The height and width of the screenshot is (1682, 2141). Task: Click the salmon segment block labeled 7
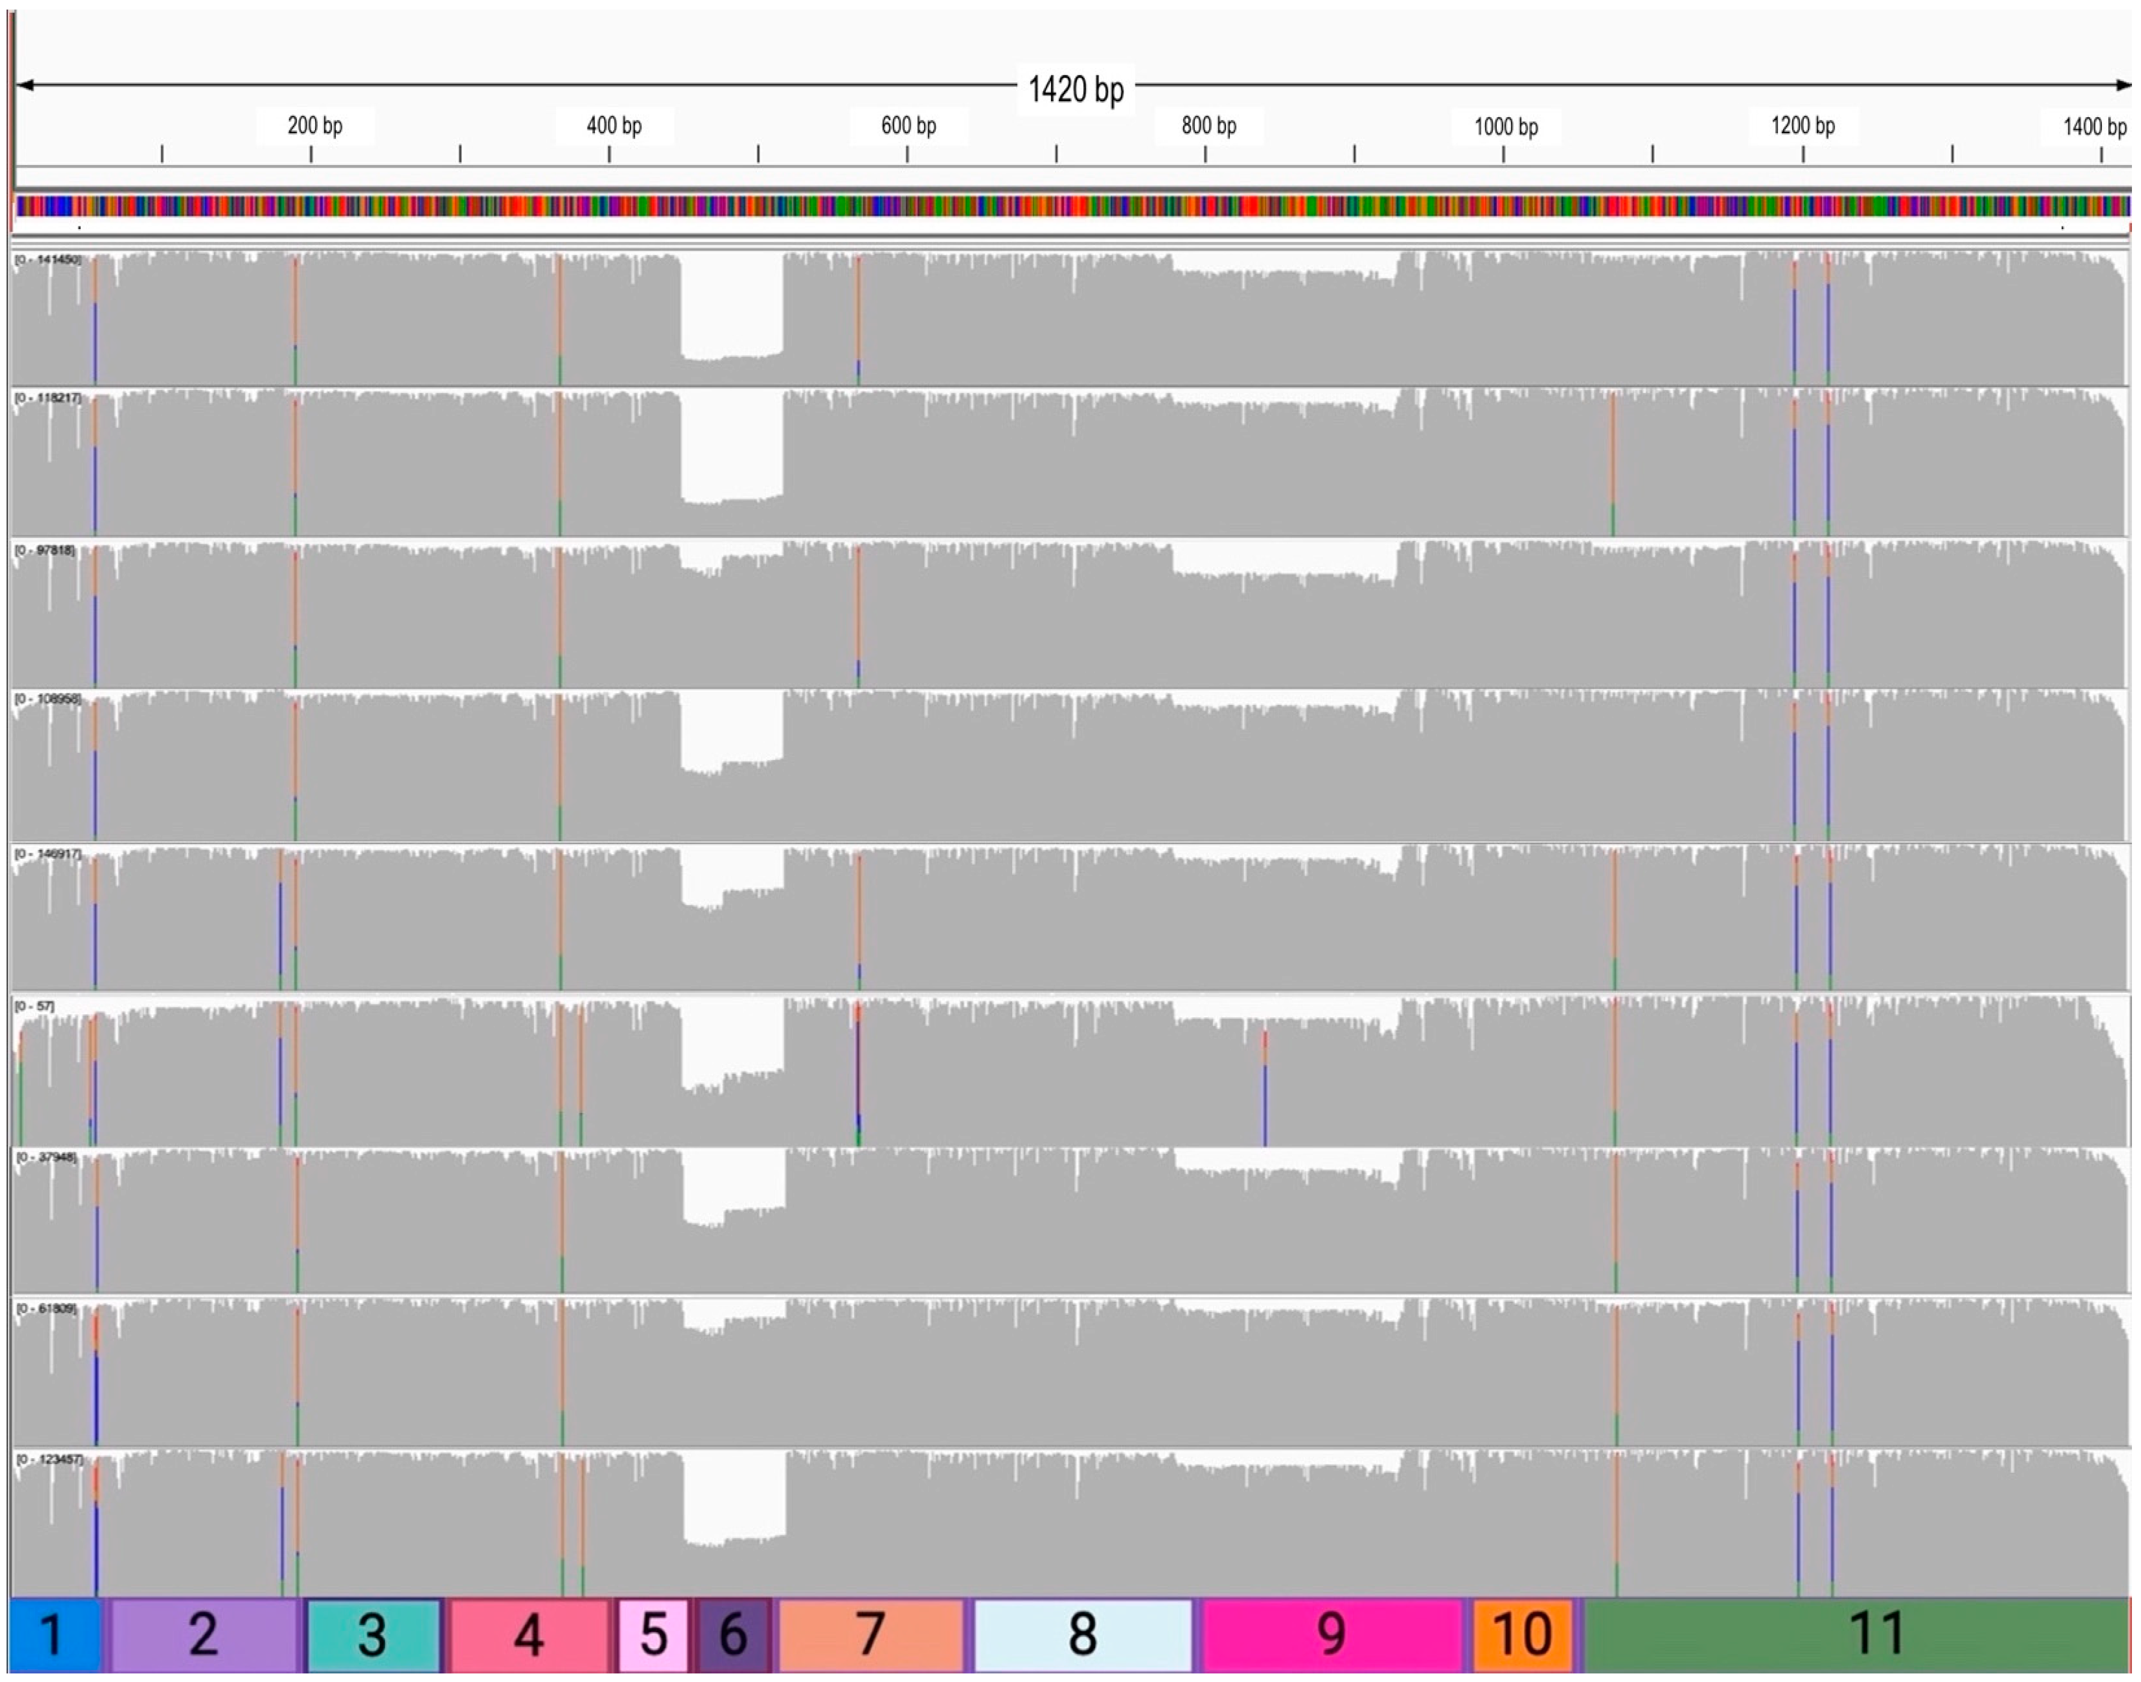click(871, 1635)
